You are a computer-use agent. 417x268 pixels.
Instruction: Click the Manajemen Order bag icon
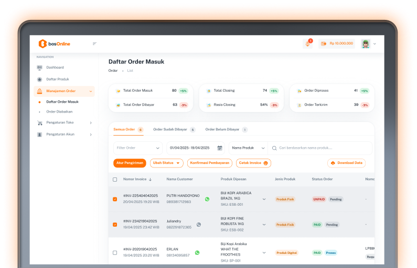[39, 91]
